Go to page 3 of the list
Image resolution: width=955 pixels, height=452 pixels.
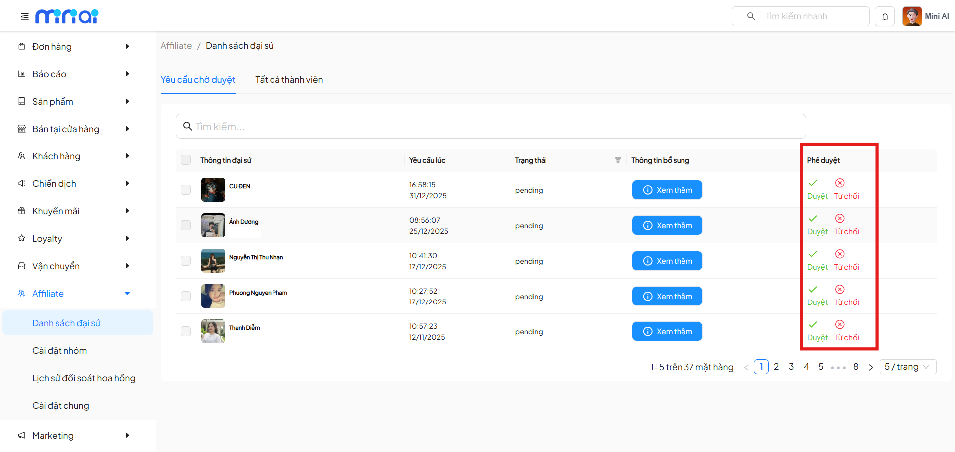click(791, 367)
